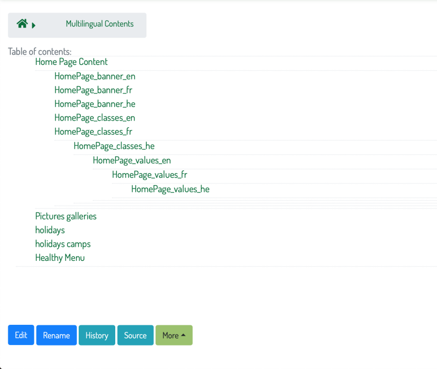
Task: View page History
Action: pos(97,335)
